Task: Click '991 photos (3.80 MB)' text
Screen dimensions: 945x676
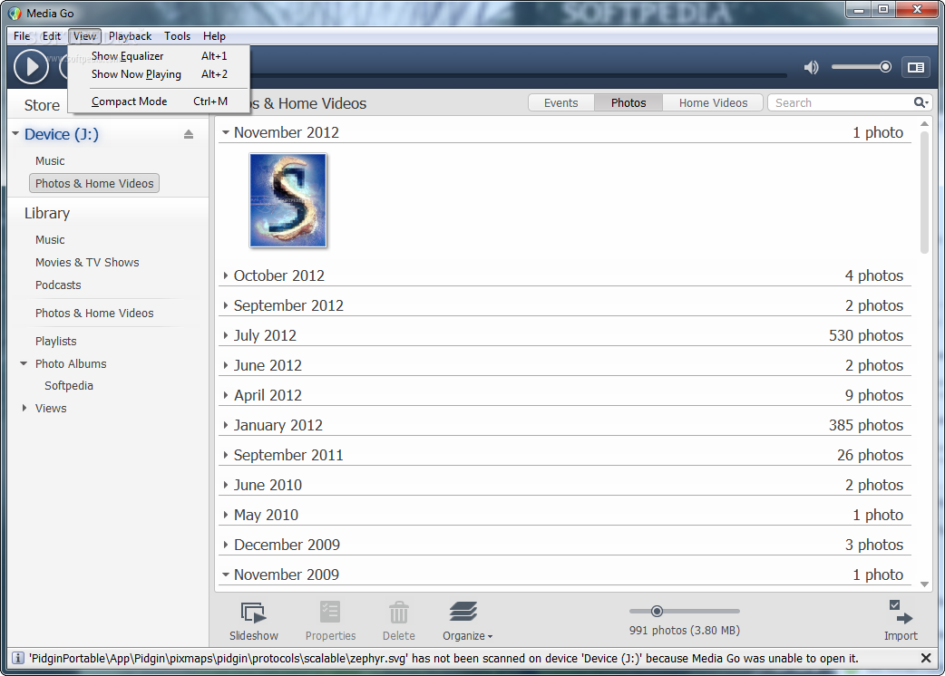Action: 685,631
